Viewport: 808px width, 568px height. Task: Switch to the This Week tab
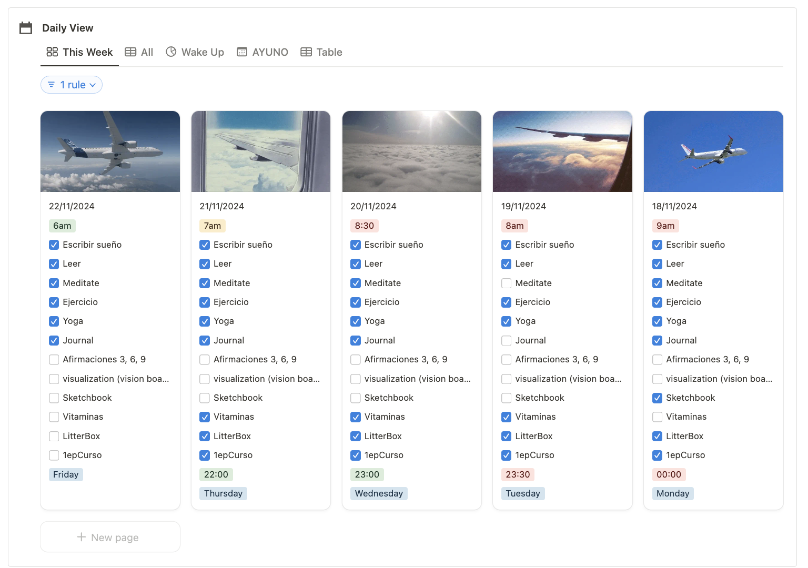[x=79, y=52]
